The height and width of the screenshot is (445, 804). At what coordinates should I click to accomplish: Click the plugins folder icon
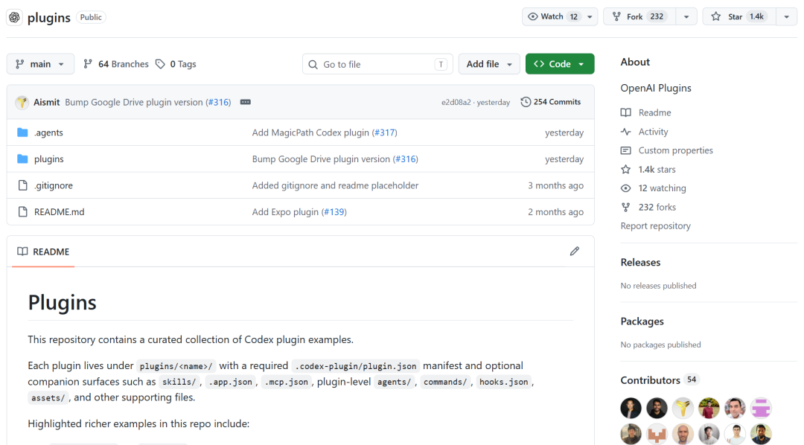click(22, 159)
